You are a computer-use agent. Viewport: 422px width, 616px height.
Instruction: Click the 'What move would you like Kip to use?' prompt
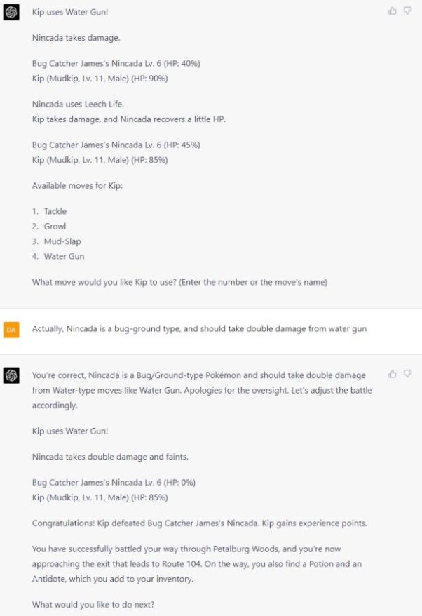click(179, 282)
